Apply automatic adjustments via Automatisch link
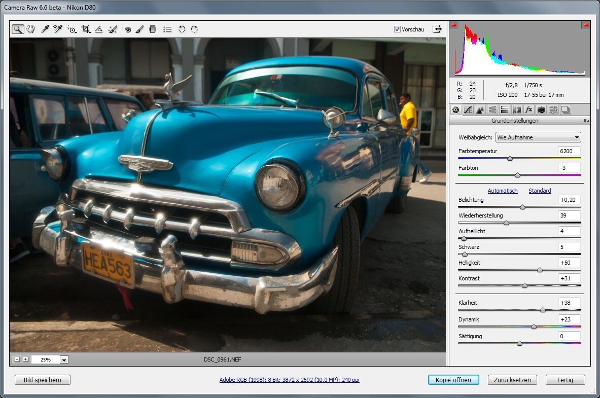The height and width of the screenshot is (398, 600). click(503, 191)
